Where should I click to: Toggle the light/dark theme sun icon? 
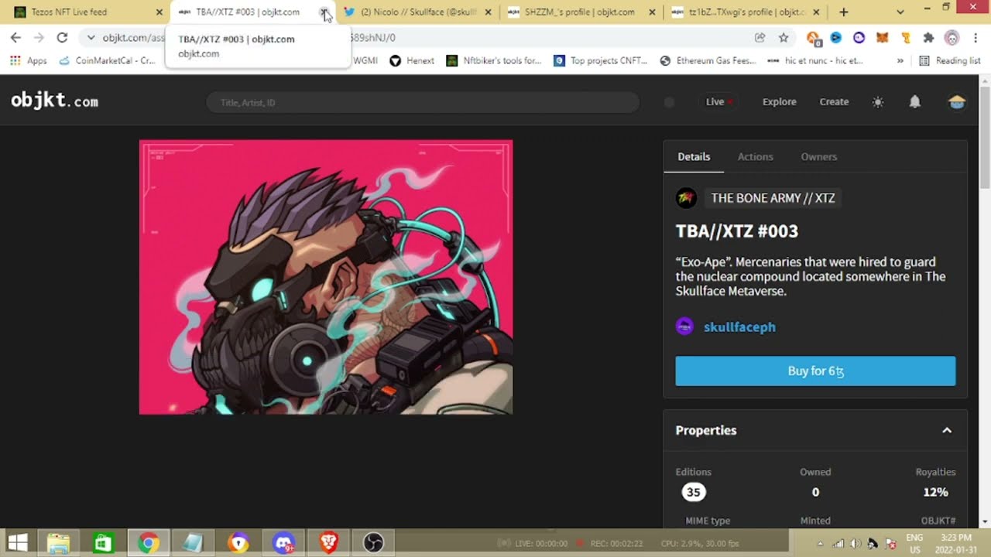[x=877, y=102]
